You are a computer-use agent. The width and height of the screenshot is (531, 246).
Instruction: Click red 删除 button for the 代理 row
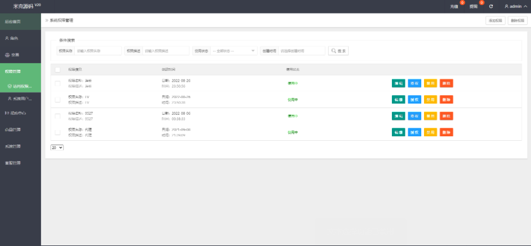click(x=447, y=132)
